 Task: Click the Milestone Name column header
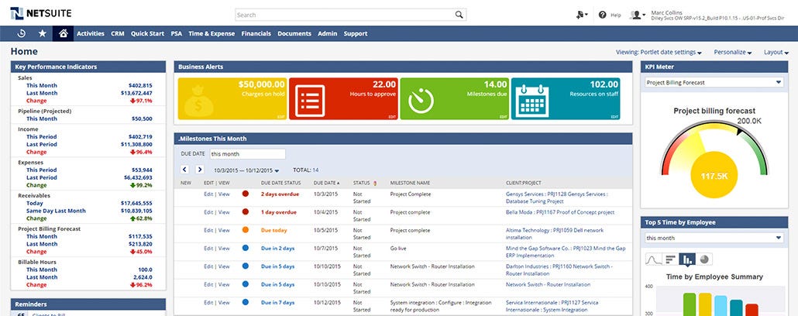(410, 183)
